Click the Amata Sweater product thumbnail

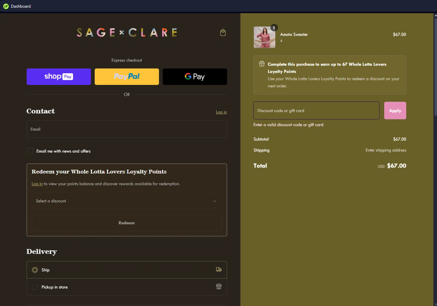(265, 37)
